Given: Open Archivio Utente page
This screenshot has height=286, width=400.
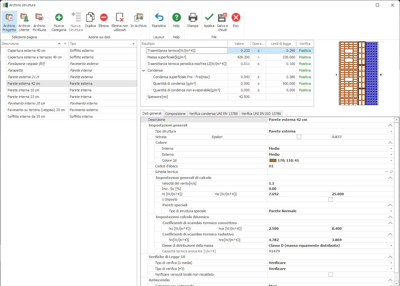Looking at the screenshot, I should (24, 18).
